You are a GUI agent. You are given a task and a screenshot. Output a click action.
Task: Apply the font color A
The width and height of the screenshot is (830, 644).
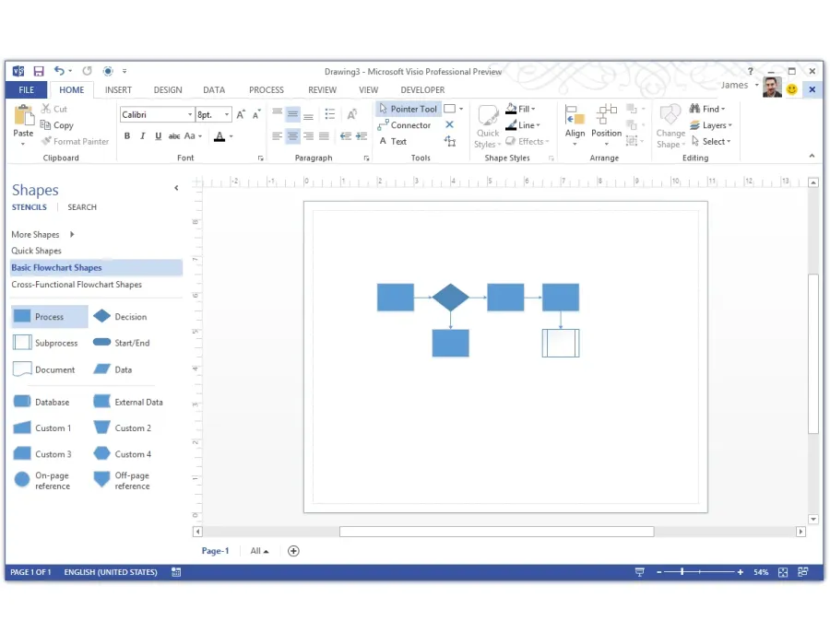pos(219,136)
